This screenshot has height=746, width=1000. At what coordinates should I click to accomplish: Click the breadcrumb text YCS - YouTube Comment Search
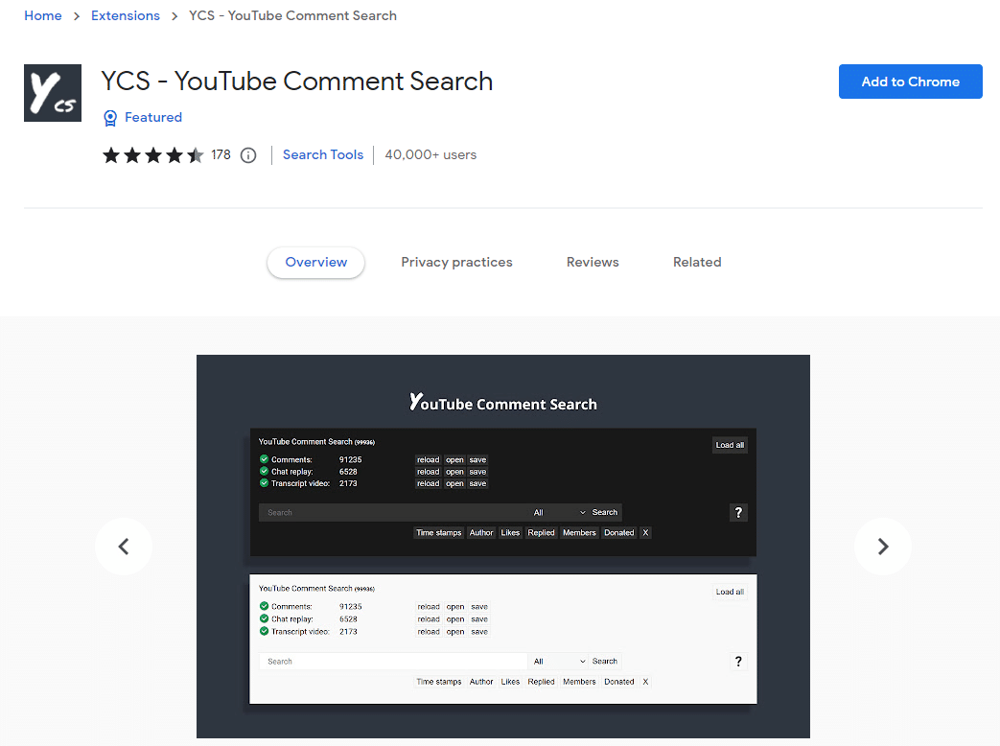[x=292, y=15]
